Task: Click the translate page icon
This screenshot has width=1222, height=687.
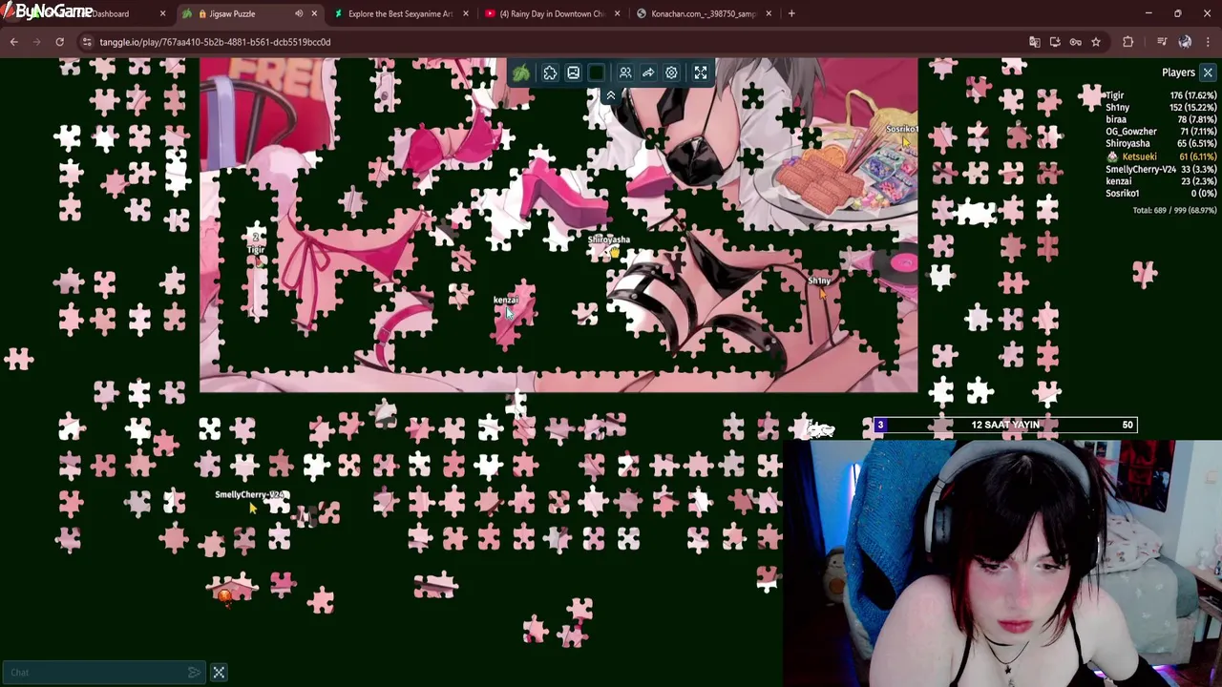Action: click(1034, 42)
